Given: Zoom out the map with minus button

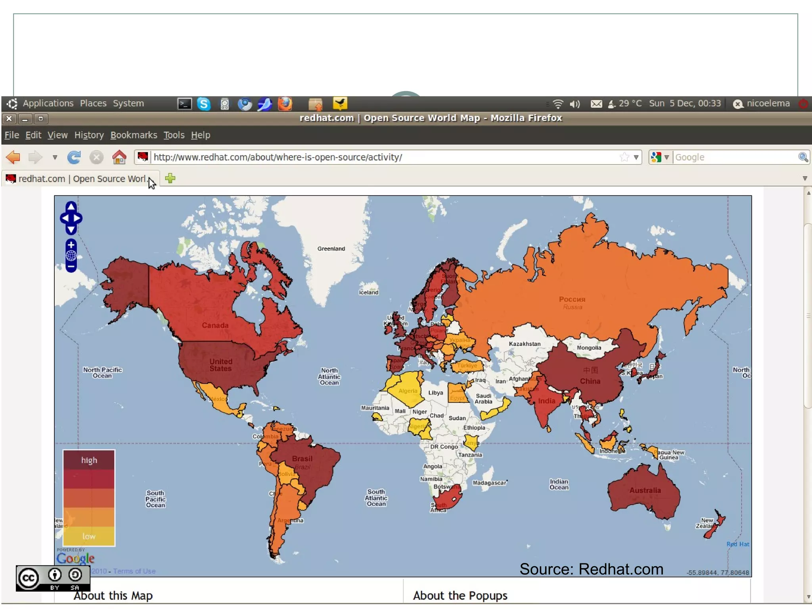Looking at the screenshot, I should (71, 267).
